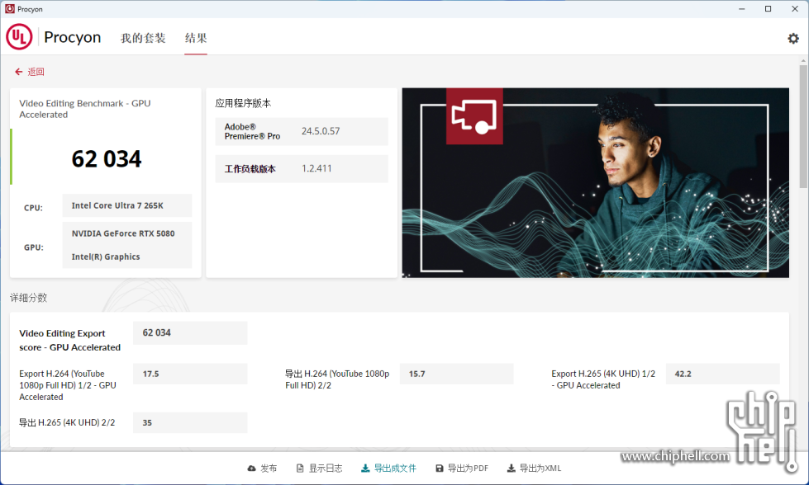This screenshot has width=809, height=485.
Task: Click the Premiere Pro version 24.5.0.57
Action: click(x=321, y=131)
